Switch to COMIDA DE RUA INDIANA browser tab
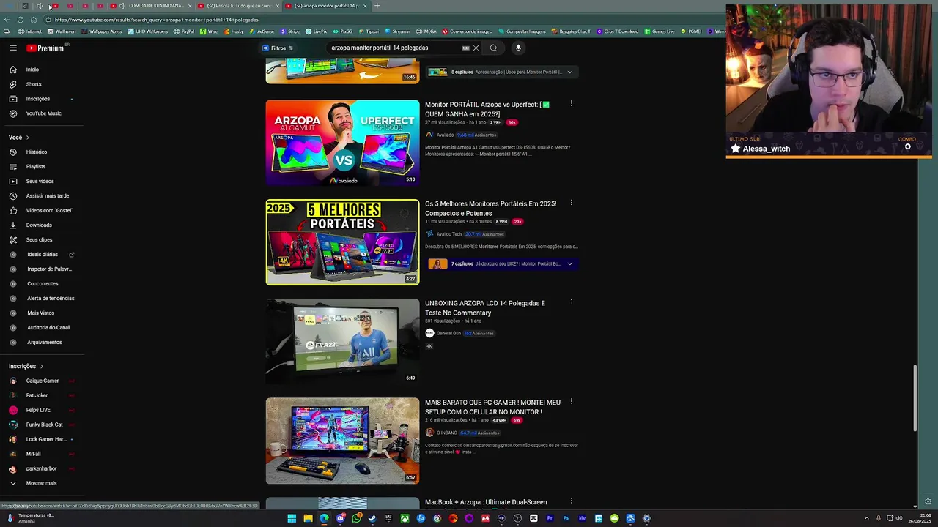Image resolution: width=938 pixels, height=527 pixels. coord(155,6)
